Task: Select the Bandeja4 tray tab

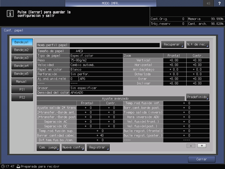Action: [x=22, y=66]
